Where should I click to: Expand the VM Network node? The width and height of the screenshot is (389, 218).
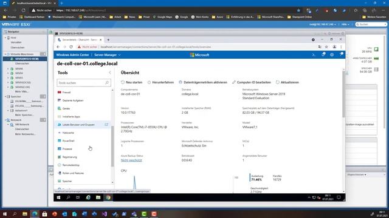click(8, 125)
